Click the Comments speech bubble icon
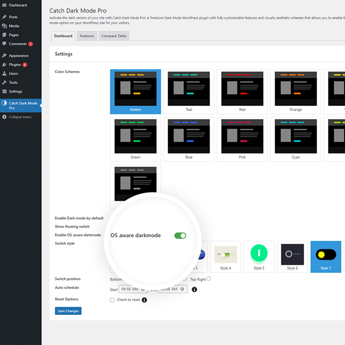The width and height of the screenshot is (345, 345). click(x=4, y=44)
